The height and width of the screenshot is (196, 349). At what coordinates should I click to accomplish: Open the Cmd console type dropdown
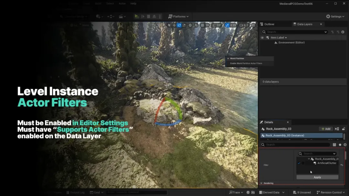(x=97, y=192)
